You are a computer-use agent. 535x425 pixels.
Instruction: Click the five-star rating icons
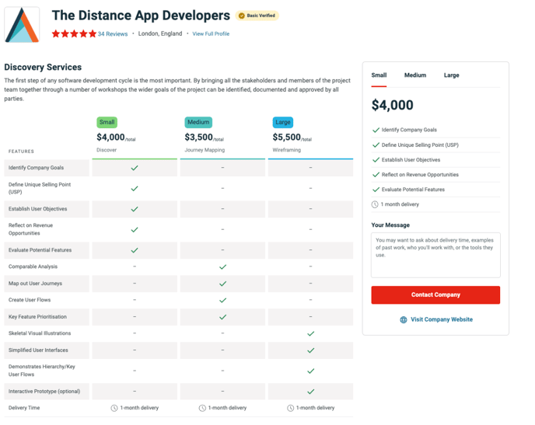tap(74, 33)
